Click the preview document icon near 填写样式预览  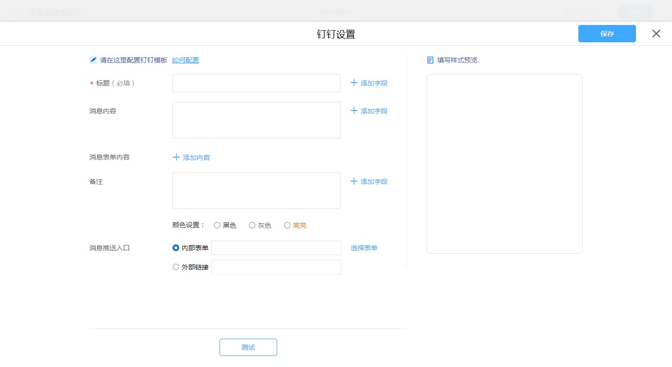pos(430,60)
